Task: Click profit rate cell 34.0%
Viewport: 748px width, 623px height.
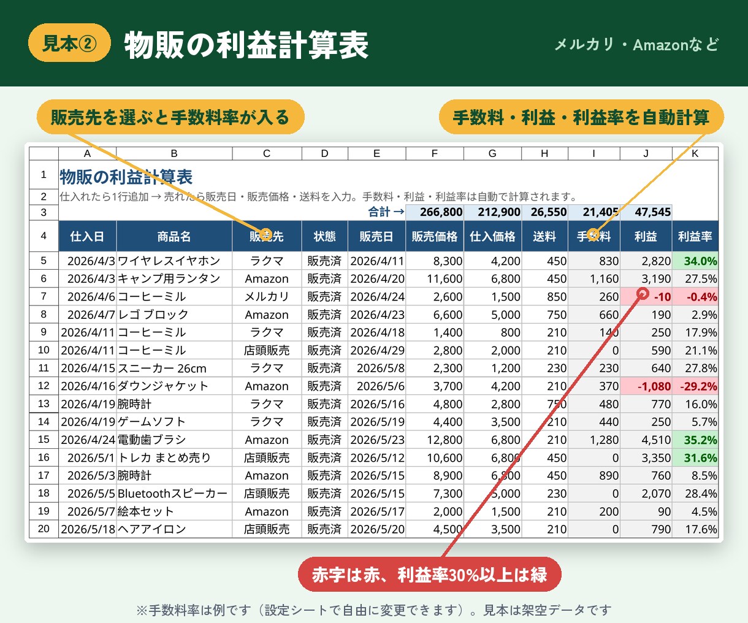Action: [695, 261]
